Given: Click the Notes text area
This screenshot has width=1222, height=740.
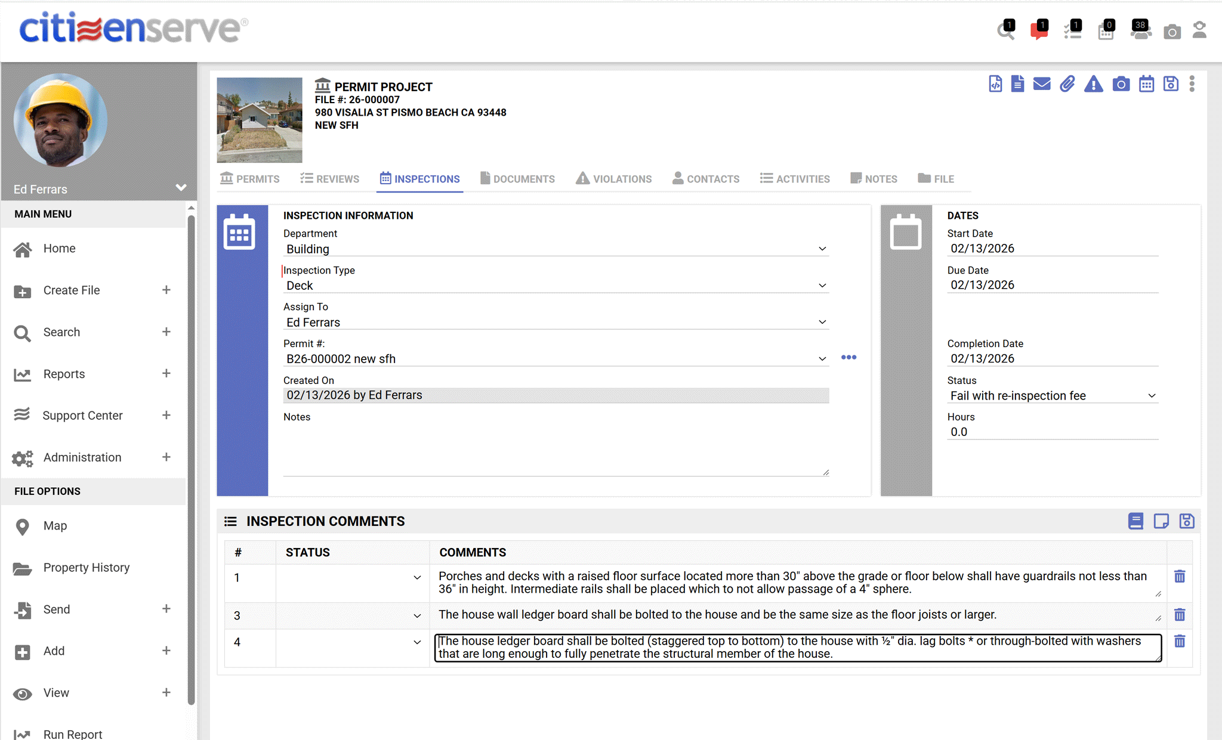Looking at the screenshot, I should tap(555, 450).
